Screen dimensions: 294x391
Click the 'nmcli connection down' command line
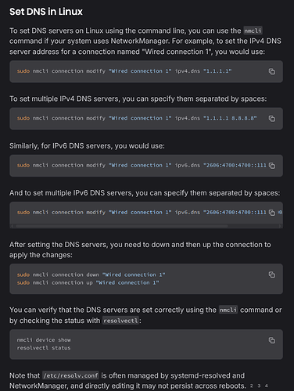(91, 274)
